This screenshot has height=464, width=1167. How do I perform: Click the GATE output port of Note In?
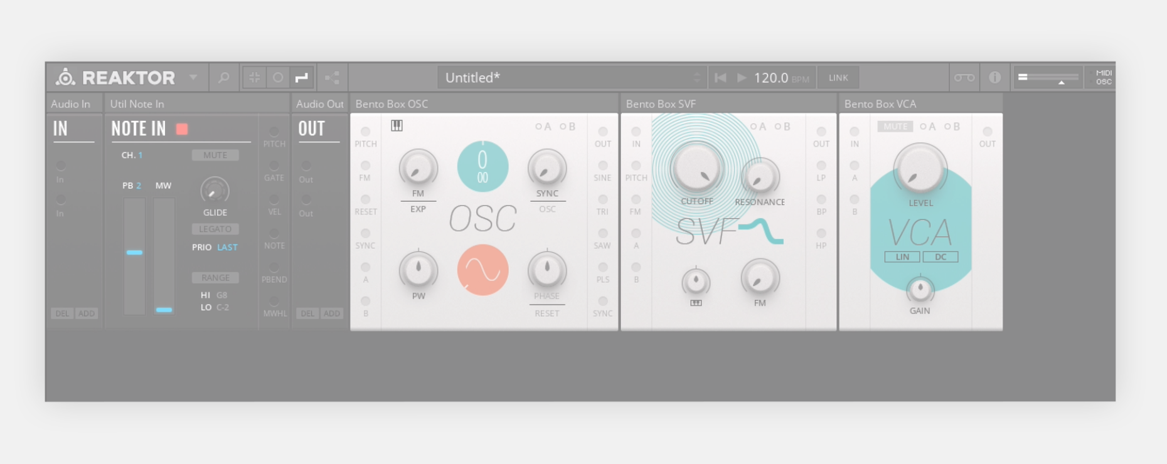point(274,166)
